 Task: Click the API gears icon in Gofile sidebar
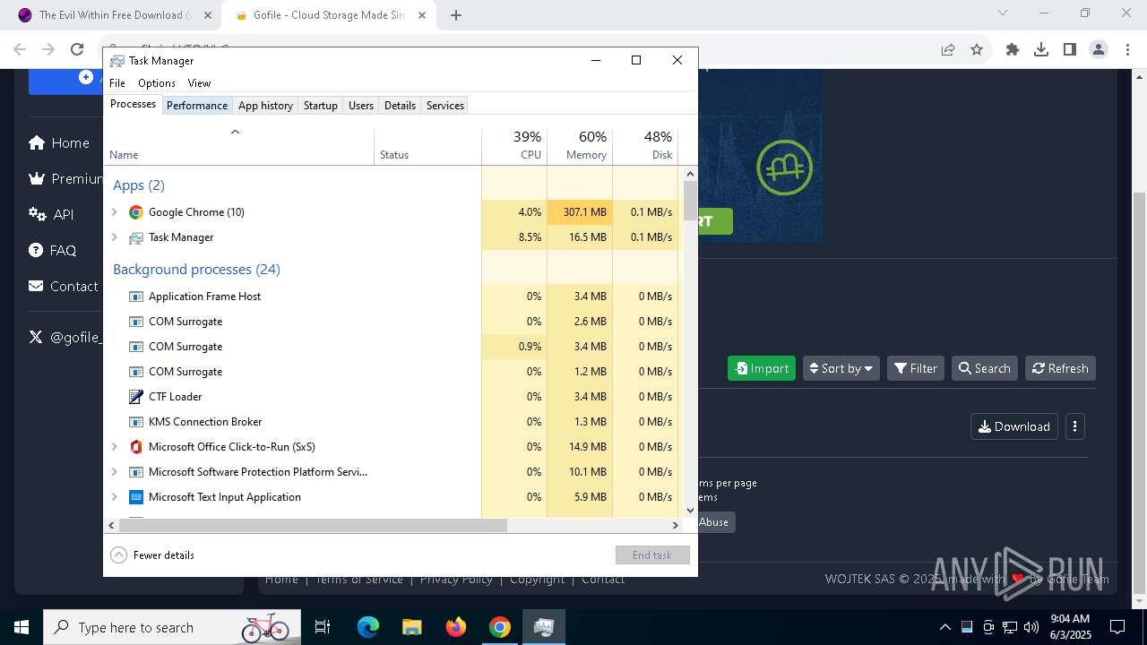click(x=37, y=214)
